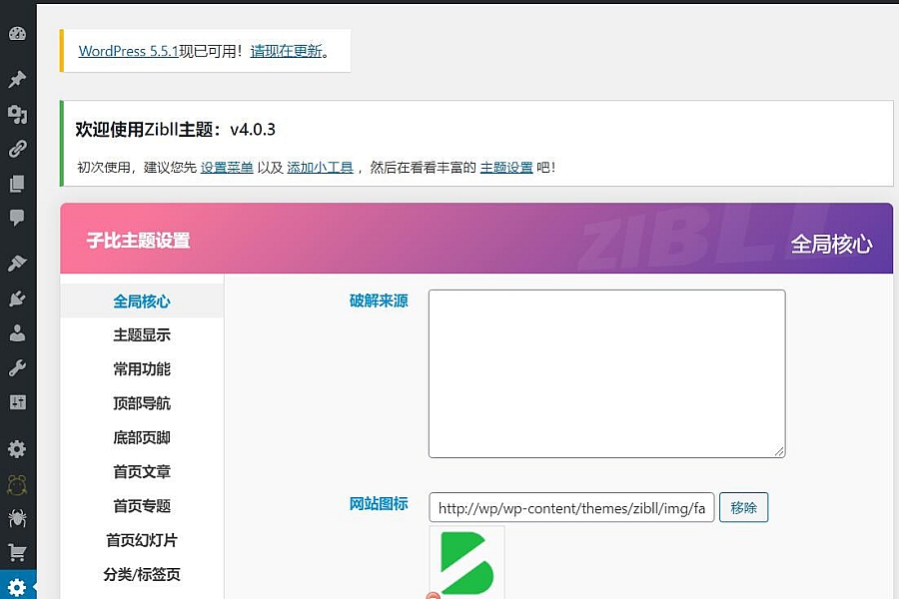This screenshot has height=599, width=899.
Task: Select the 首页文章 settings tab
Action: (142, 472)
